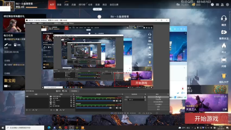Open the 聚宝阁 banner in game
This screenshot has height=130, width=231.
coord(14,83)
